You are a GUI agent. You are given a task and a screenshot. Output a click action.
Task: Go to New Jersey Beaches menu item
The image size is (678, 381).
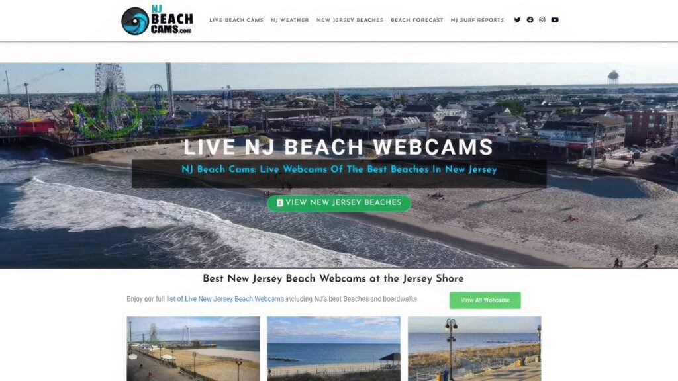[x=350, y=20]
